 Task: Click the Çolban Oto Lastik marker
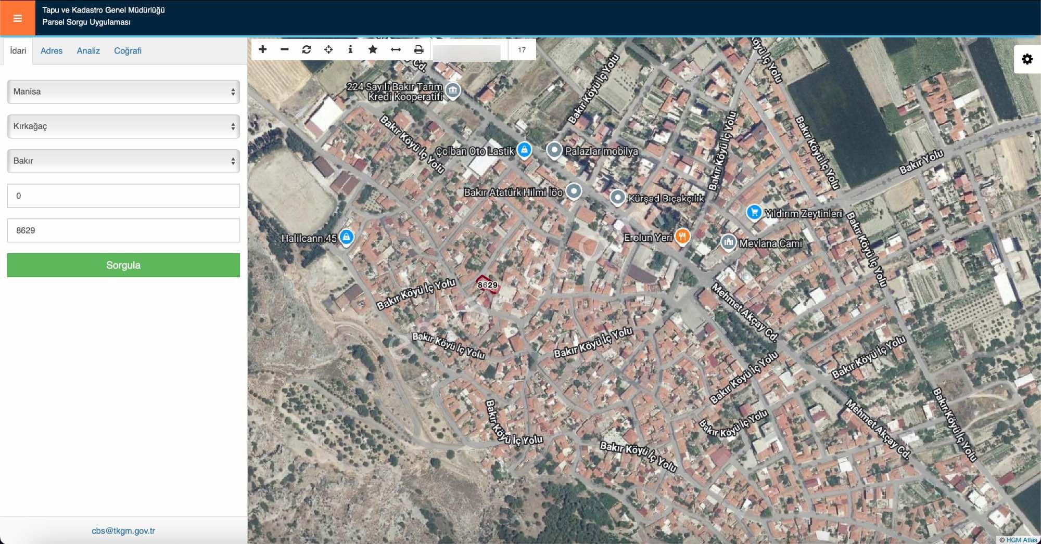(524, 150)
